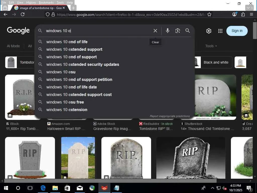Select suggestion windows 10 extension
The width and height of the screenshot is (257, 193).
tap(114, 110)
